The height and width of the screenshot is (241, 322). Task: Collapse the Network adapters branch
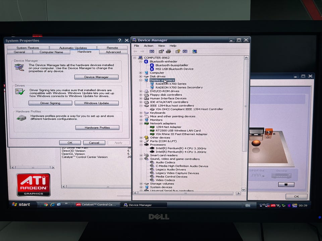tap(141, 124)
